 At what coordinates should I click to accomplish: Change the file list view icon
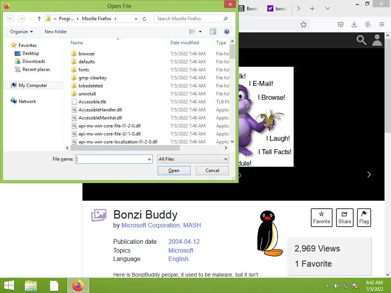tap(192, 32)
